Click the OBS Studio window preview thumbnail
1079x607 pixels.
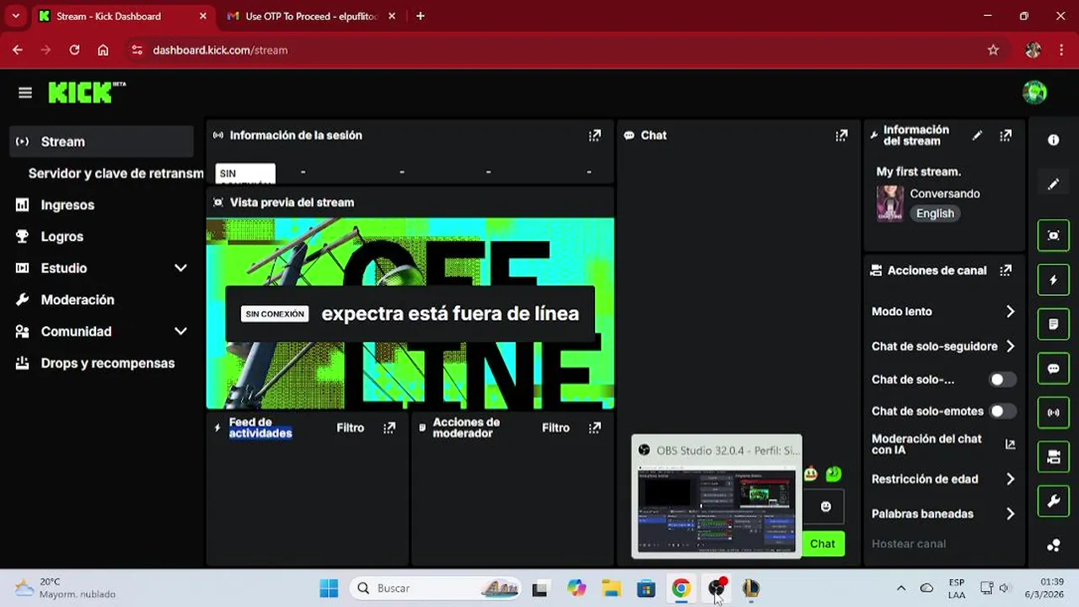(x=717, y=508)
